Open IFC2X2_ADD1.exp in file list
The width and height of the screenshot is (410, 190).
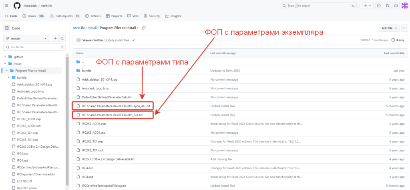94,123
